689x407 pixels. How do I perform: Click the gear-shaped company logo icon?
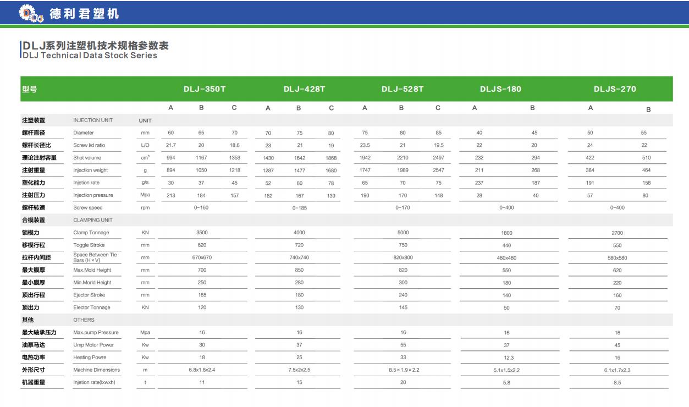(31, 14)
